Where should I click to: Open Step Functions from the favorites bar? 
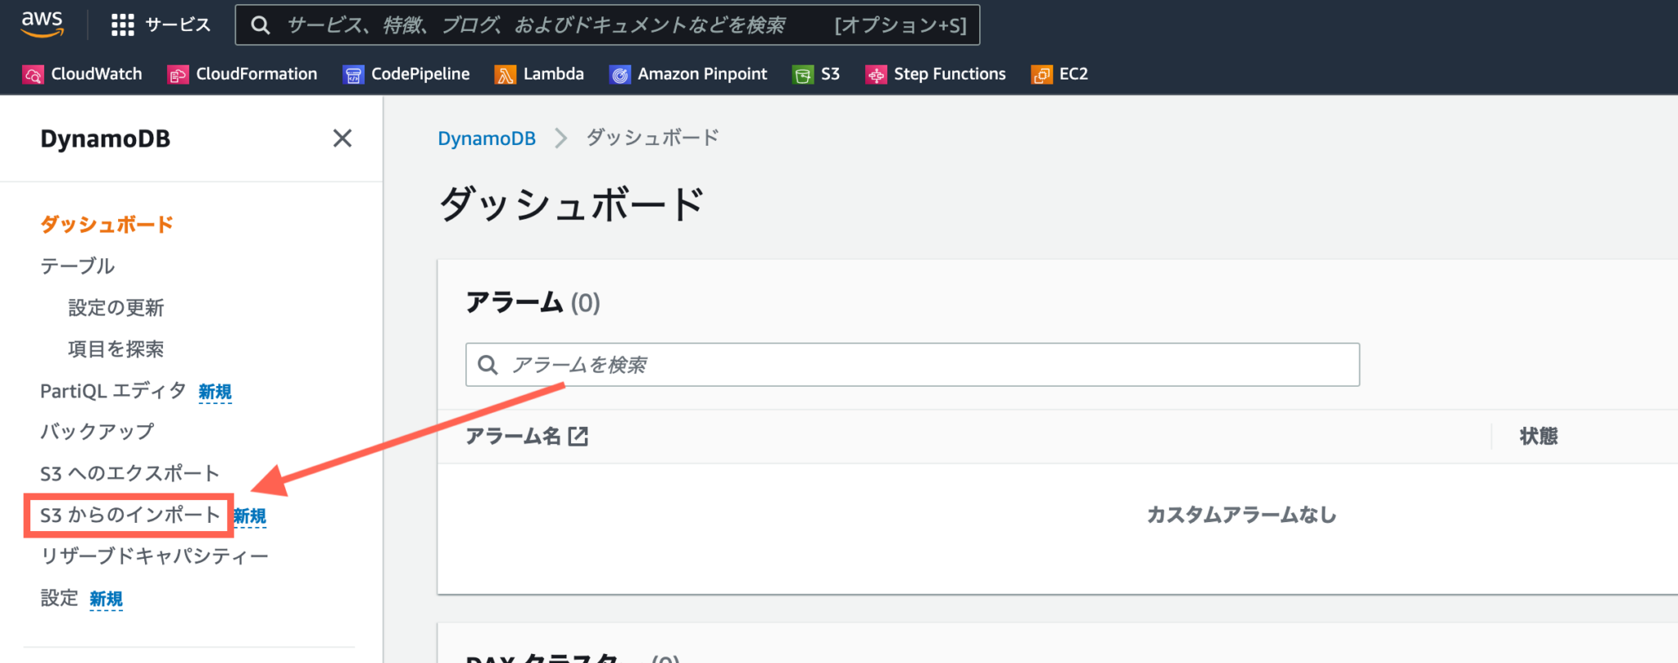pyautogui.click(x=935, y=74)
